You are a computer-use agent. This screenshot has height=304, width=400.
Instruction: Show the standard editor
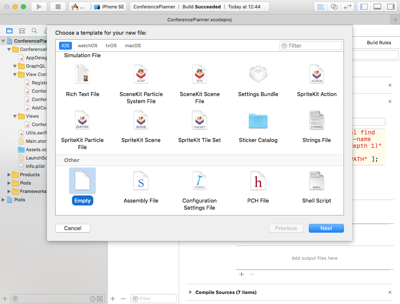321,7
